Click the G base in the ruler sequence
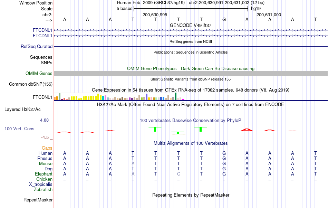Viewport: 328px width, 208px height. 224,19
